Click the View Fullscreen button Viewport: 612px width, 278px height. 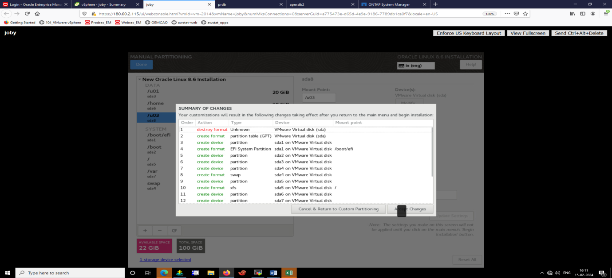(x=528, y=33)
